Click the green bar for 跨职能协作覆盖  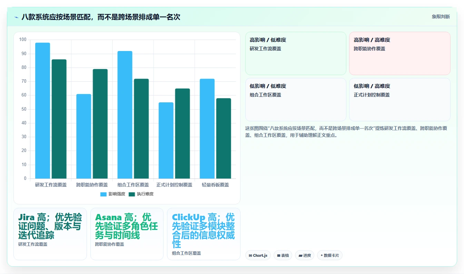point(100,124)
